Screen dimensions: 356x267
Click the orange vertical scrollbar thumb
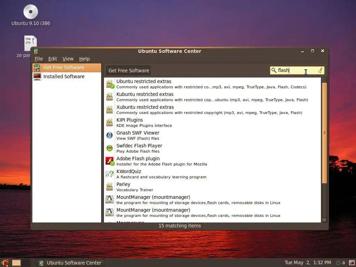pyautogui.click(x=324, y=133)
